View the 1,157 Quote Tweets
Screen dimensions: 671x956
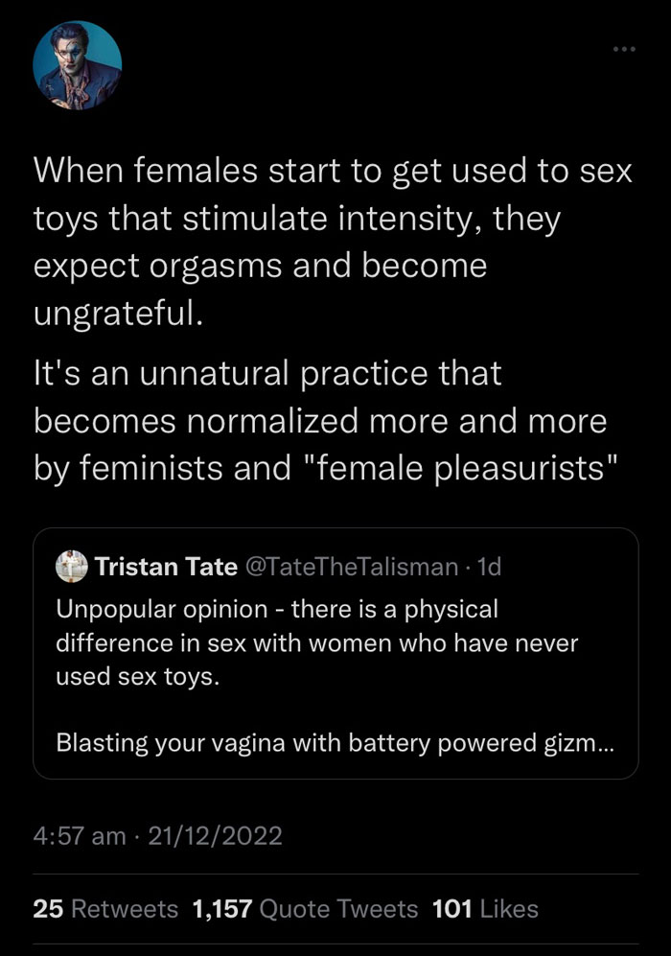point(305,909)
